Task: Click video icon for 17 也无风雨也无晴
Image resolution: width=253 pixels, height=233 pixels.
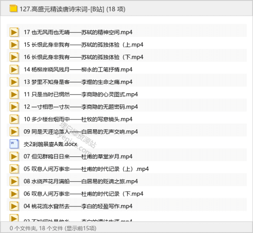Action: (14, 32)
